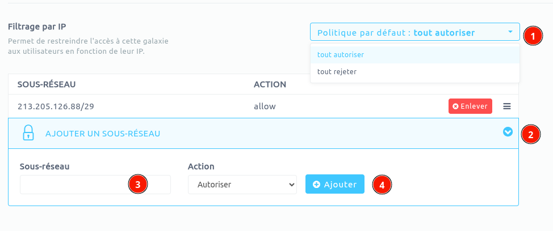Click the SOUS-RÉSEAU column header

(x=47, y=84)
